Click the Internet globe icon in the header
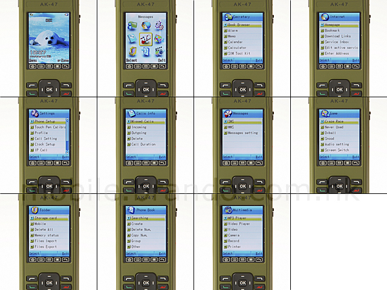The width and height of the screenshot is (387, 290). tap(324, 17)
